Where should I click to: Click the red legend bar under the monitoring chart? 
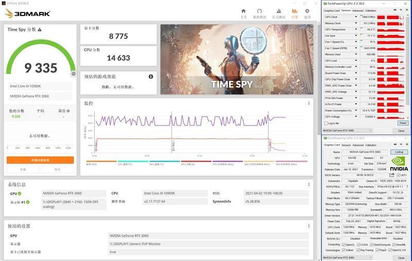[196, 161]
